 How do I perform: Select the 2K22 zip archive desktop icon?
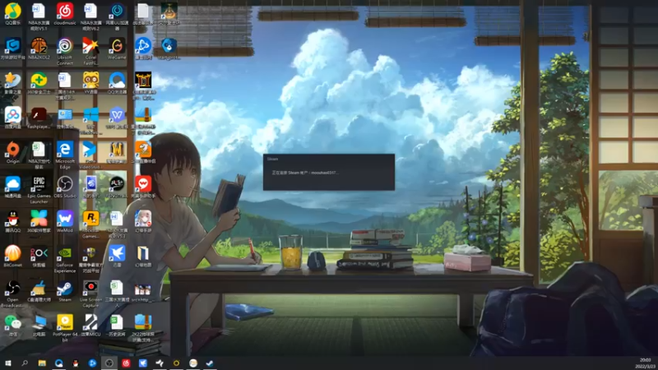pyautogui.click(x=143, y=327)
